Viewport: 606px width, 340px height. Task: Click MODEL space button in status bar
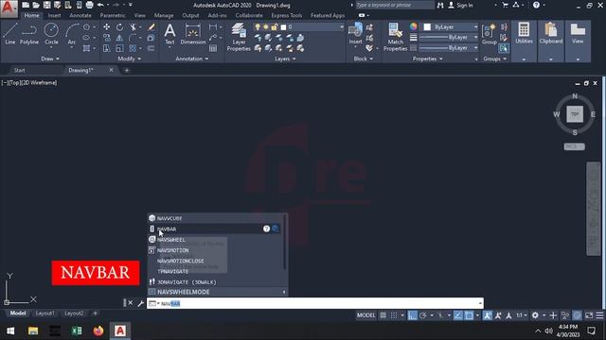(366, 315)
